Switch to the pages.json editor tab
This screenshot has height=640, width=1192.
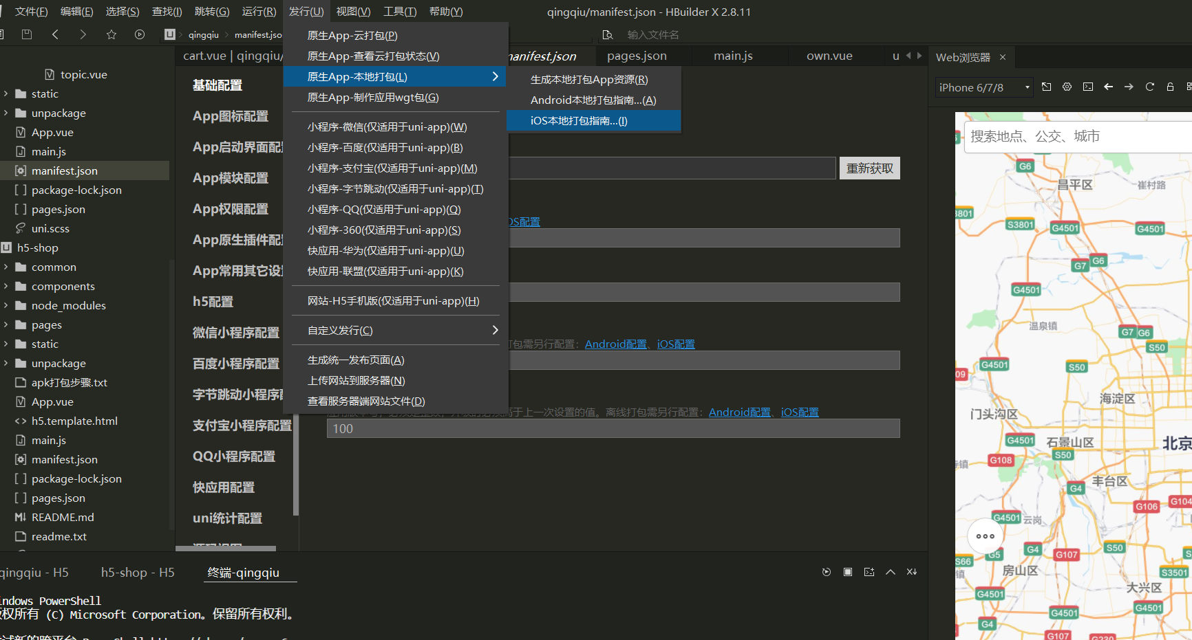click(x=636, y=56)
